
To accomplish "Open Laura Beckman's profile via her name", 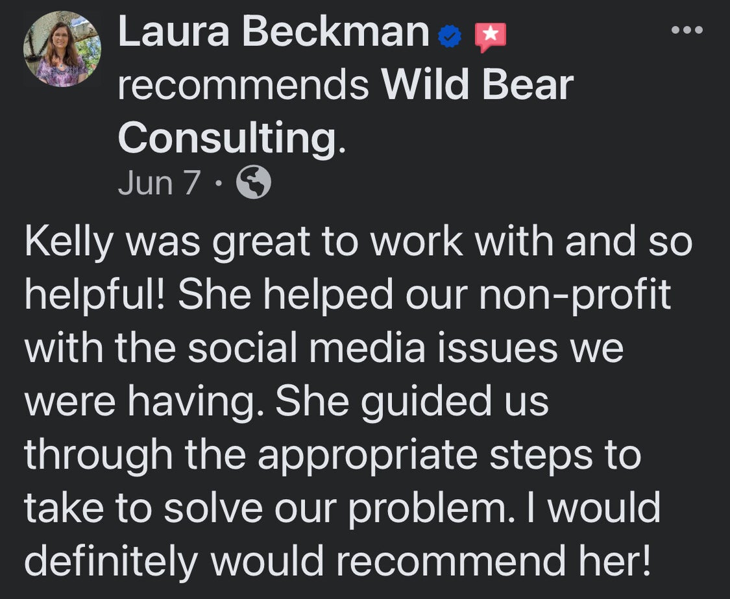I will coord(273,34).
